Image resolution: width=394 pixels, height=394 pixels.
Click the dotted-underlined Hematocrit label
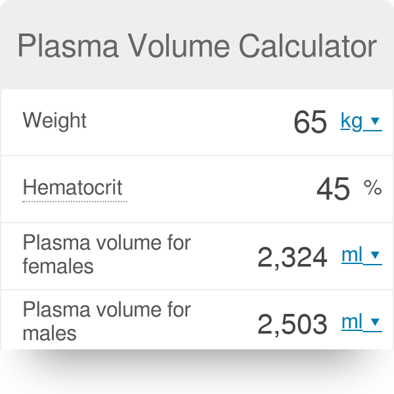(x=72, y=188)
